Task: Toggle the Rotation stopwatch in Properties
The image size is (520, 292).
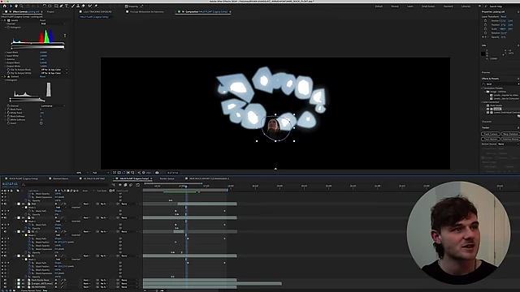Action: (486, 32)
